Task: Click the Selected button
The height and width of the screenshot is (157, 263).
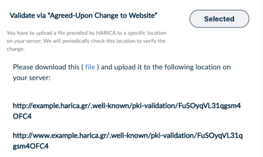Action: [219, 19]
